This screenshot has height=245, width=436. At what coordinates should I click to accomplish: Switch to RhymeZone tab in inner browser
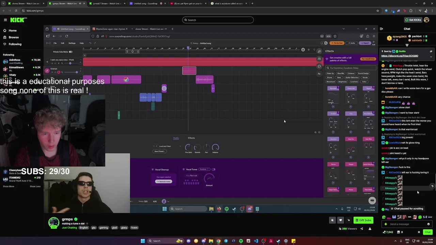[x=111, y=29]
